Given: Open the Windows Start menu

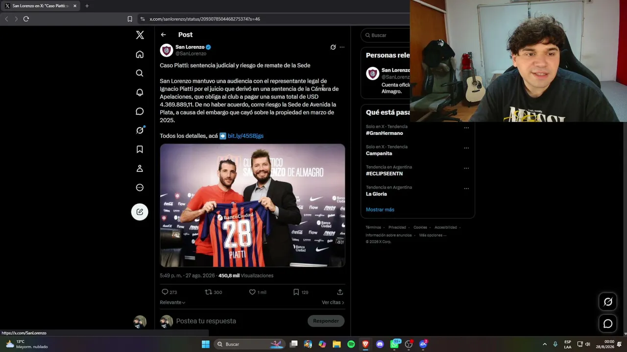Looking at the screenshot, I should pyautogui.click(x=206, y=344).
